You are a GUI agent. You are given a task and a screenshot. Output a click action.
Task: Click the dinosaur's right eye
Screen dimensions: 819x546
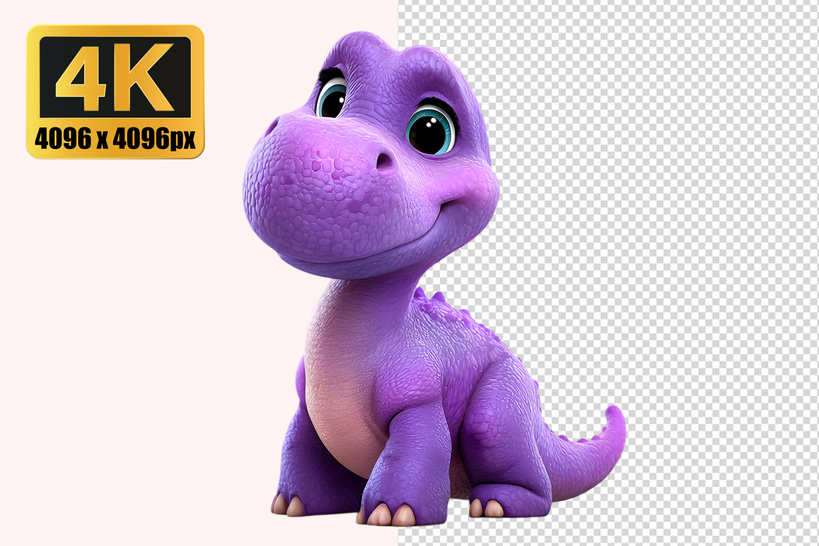430,129
